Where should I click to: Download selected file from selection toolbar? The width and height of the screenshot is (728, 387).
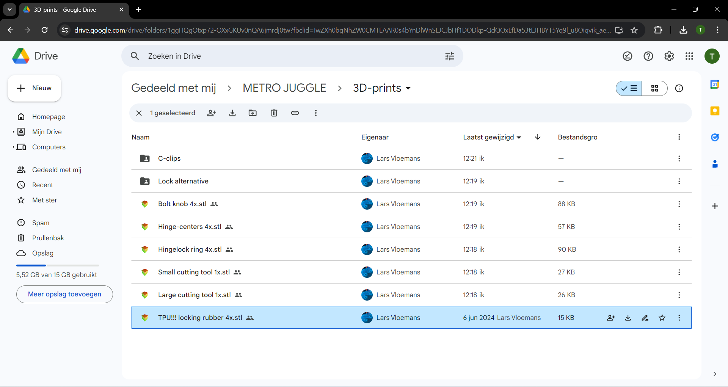point(232,113)
